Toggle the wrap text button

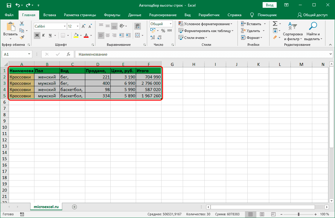(138, 26)
